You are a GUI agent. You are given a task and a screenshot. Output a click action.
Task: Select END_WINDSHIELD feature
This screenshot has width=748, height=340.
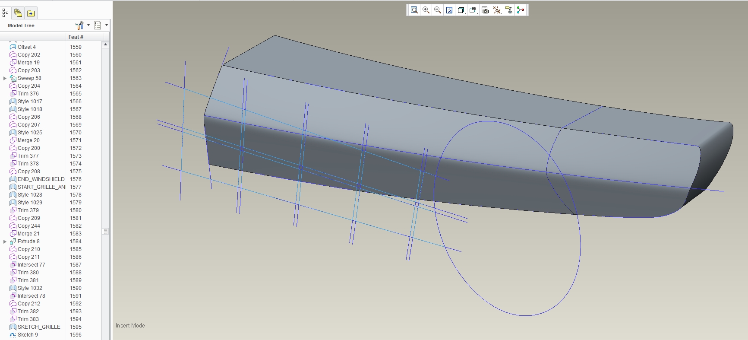pos(41,179)
